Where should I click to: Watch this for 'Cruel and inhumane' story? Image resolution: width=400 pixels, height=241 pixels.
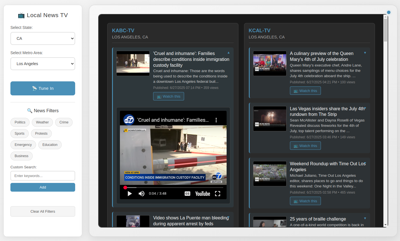(169, 96)
